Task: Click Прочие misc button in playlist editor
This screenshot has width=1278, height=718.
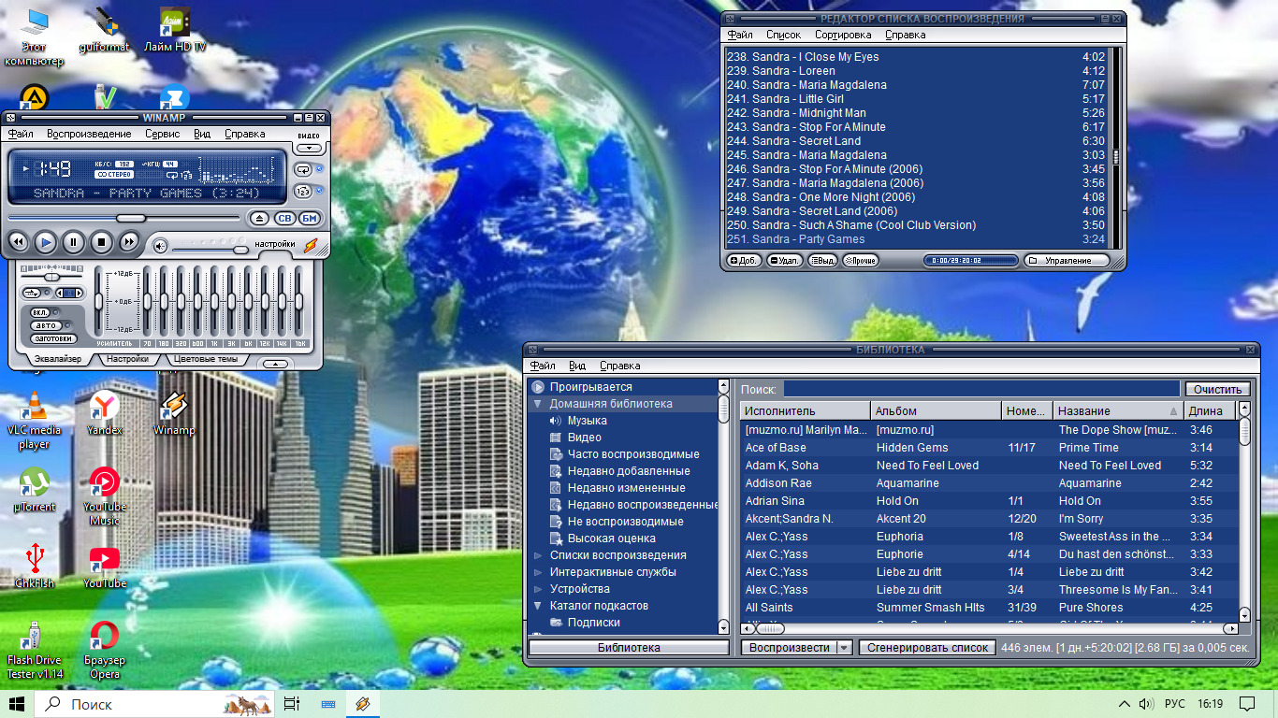Action: point(861,261)
